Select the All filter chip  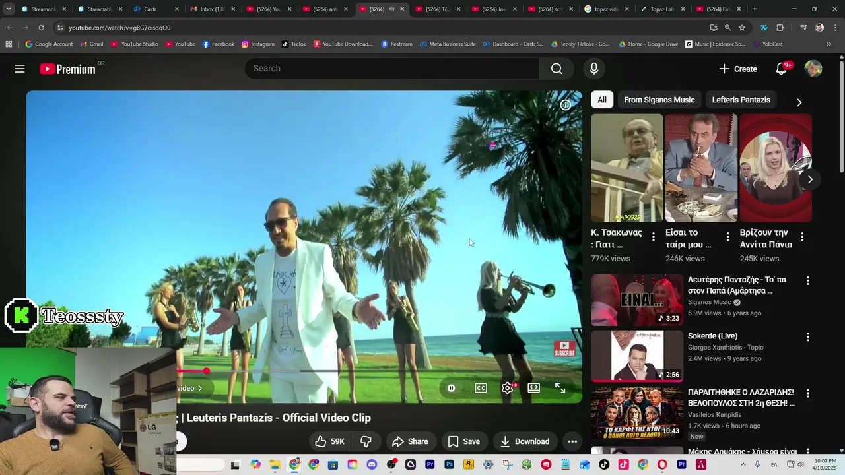click(x=602, y=100)
